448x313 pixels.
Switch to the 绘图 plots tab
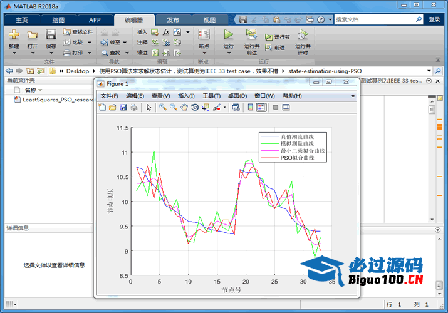click(58, 19)
